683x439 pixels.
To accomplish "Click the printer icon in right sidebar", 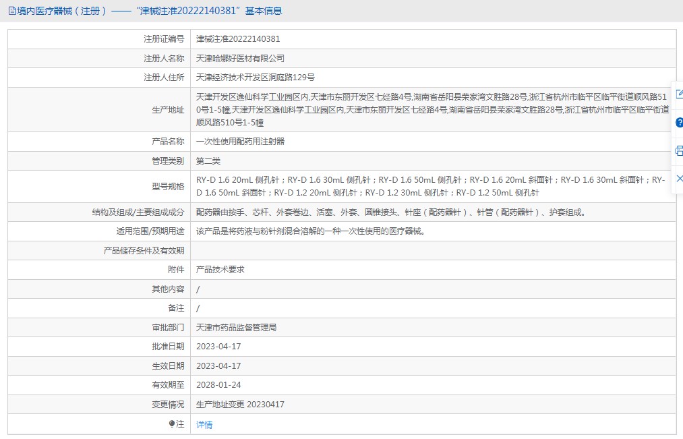I will pyautogui.click(x=679, y=151).
